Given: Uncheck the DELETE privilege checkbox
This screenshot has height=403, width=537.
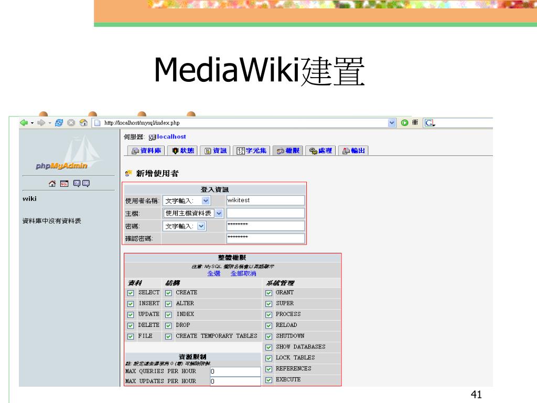Looking at the screenshot, I should (131, 325).
